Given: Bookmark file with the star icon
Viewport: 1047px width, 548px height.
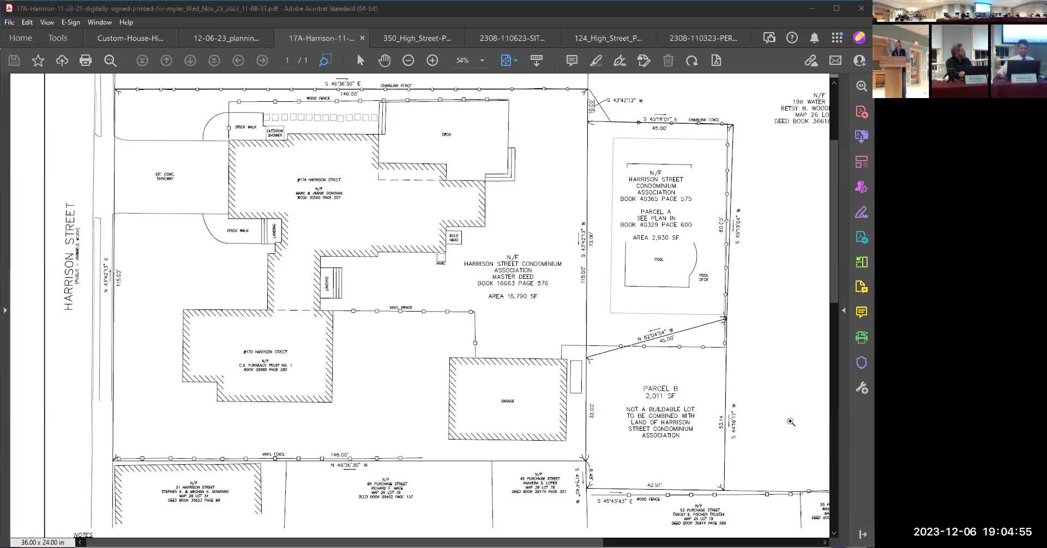Looking at the screenshot, I should [x=38, y=60].
